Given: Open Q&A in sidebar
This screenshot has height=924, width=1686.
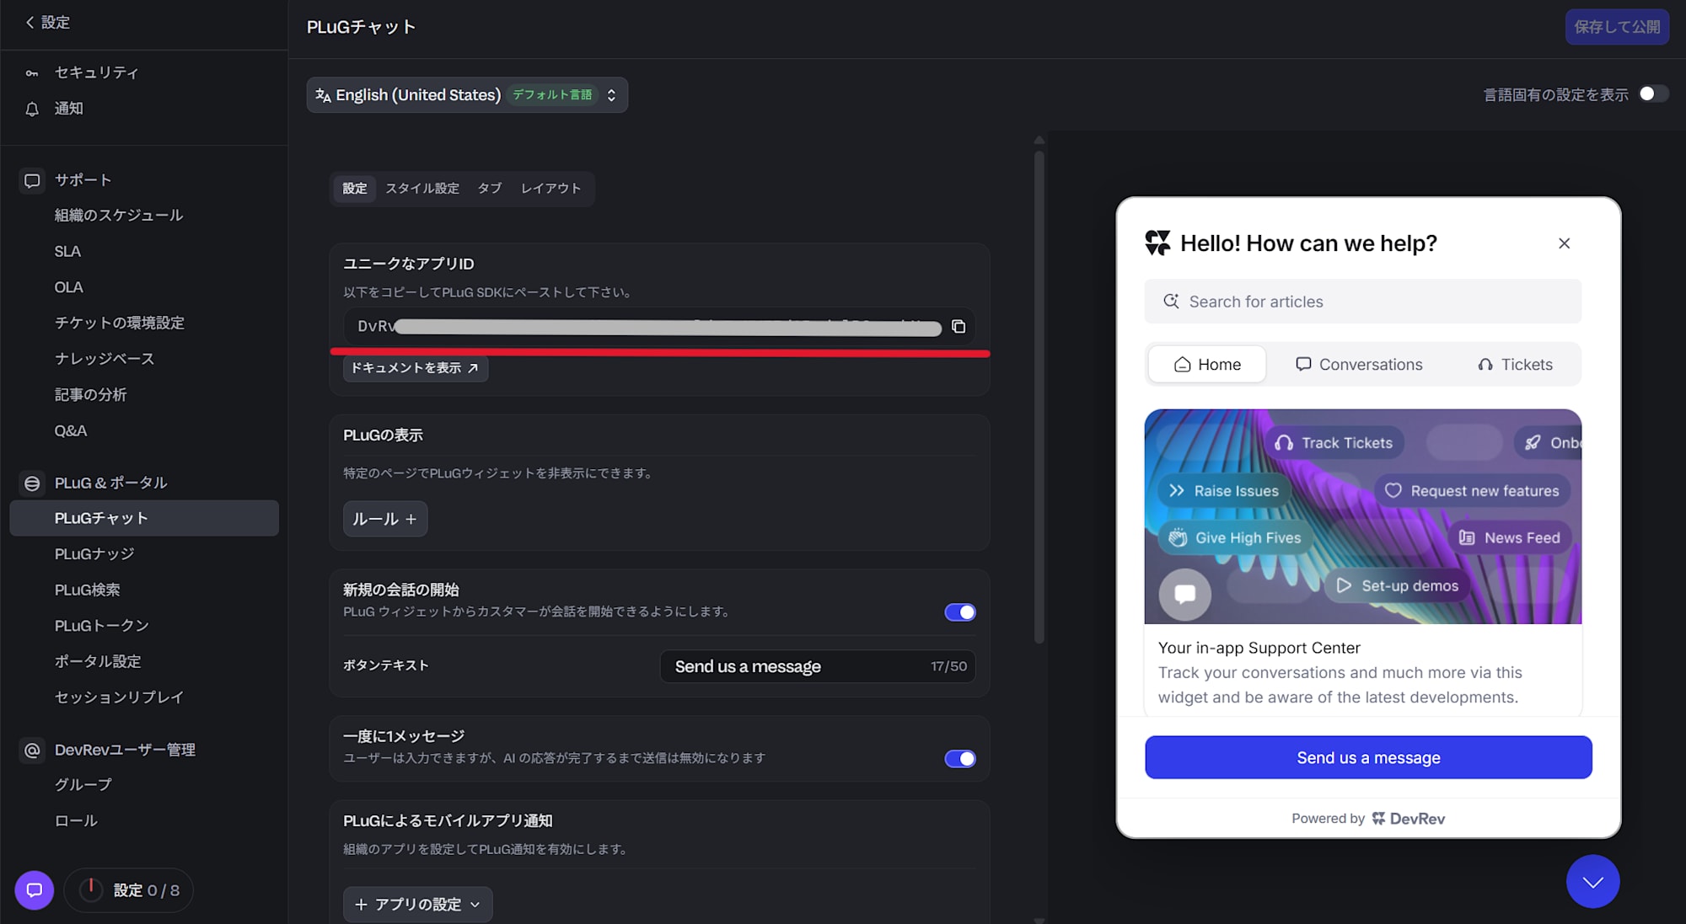Looking at the screenshot, I should [71, 430].
